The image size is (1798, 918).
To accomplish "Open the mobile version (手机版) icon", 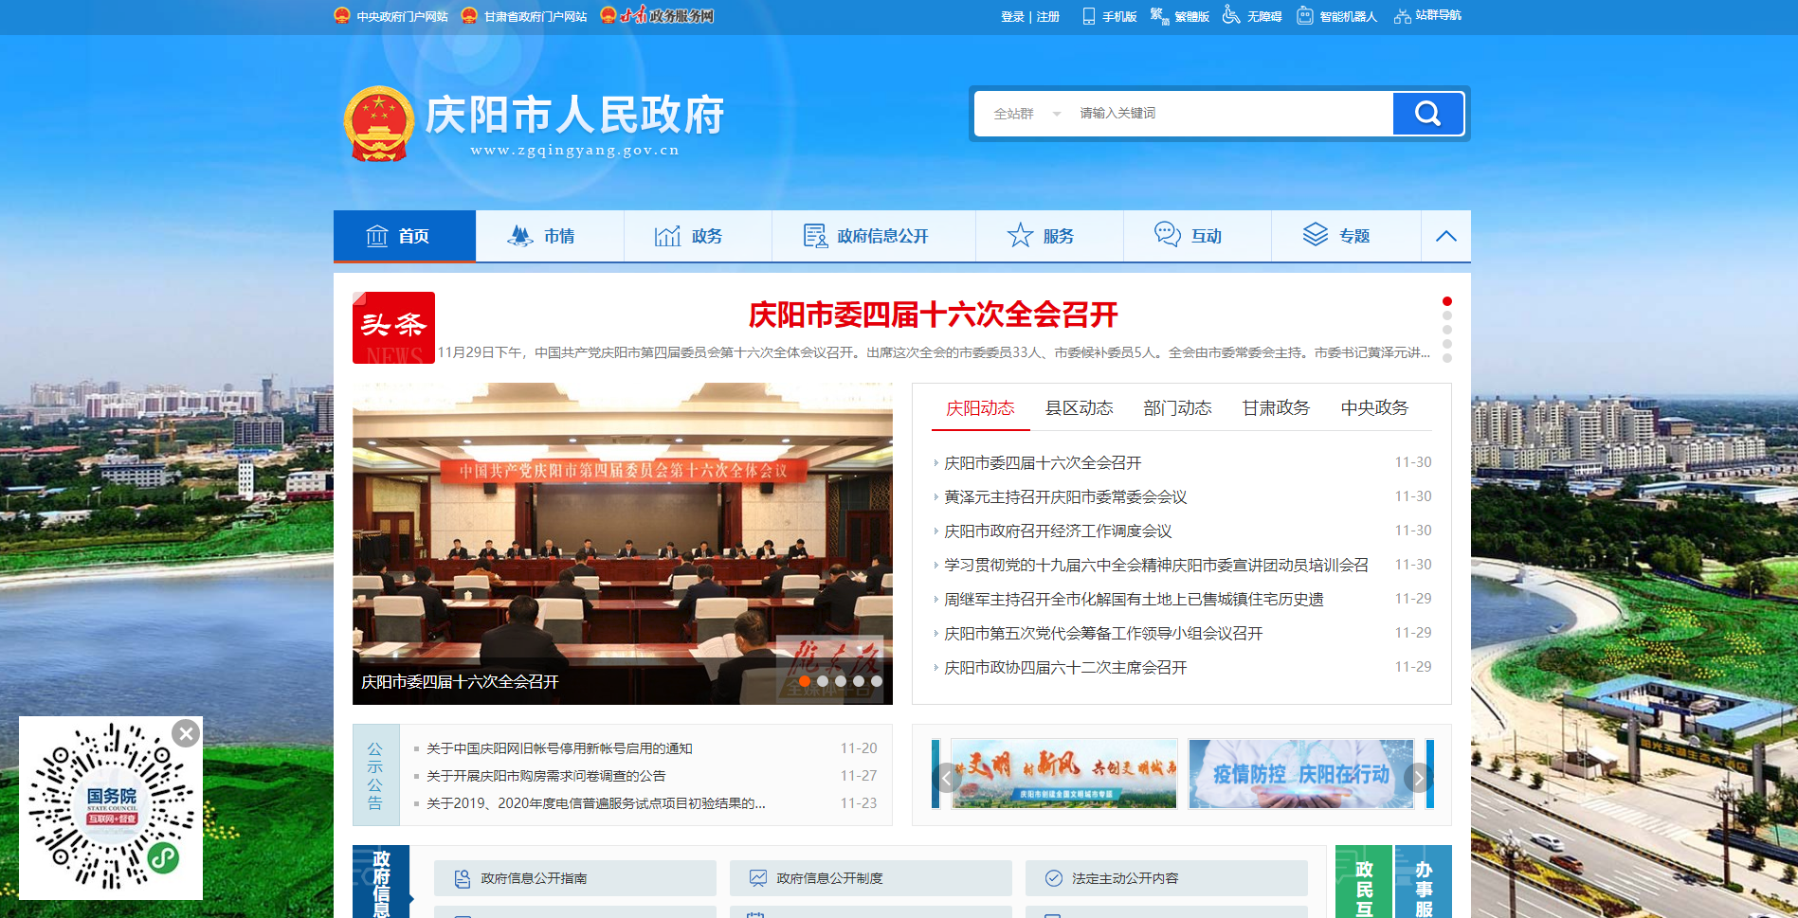I will point(1089,16).
